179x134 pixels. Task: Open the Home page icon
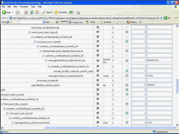(x=37, y=12)
